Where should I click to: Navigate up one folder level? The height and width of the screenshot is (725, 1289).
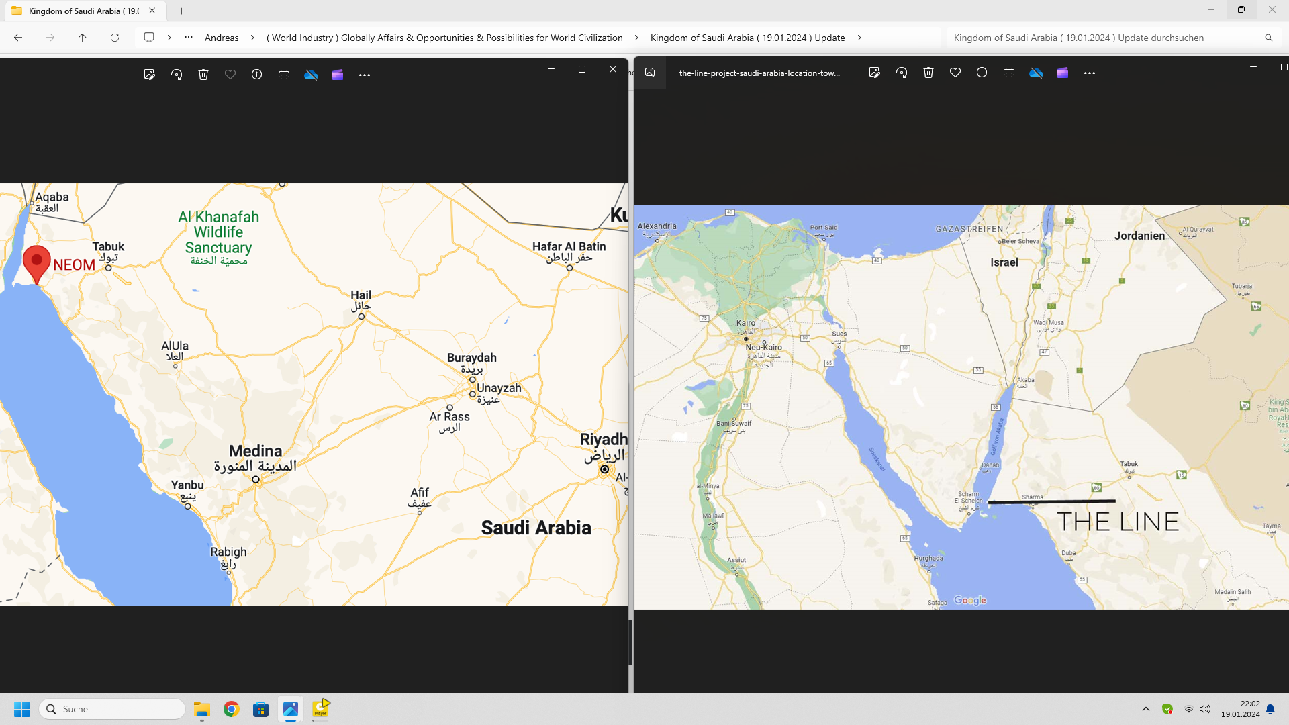click(83, 38)
